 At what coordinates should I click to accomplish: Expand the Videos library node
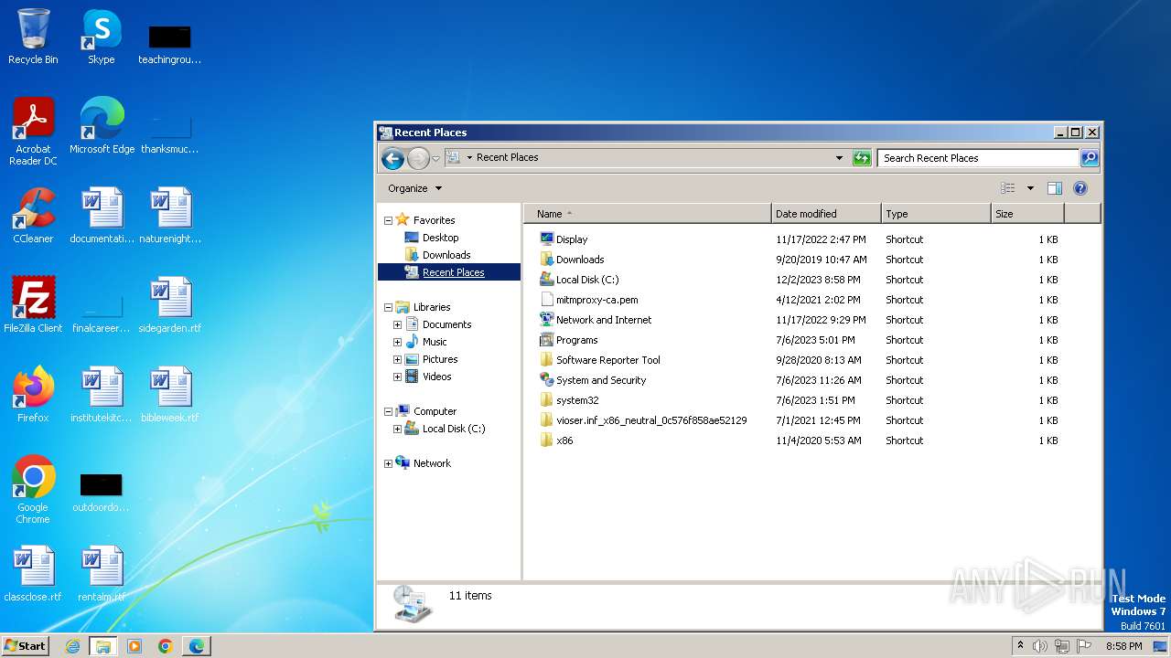(x=397, y=377)
